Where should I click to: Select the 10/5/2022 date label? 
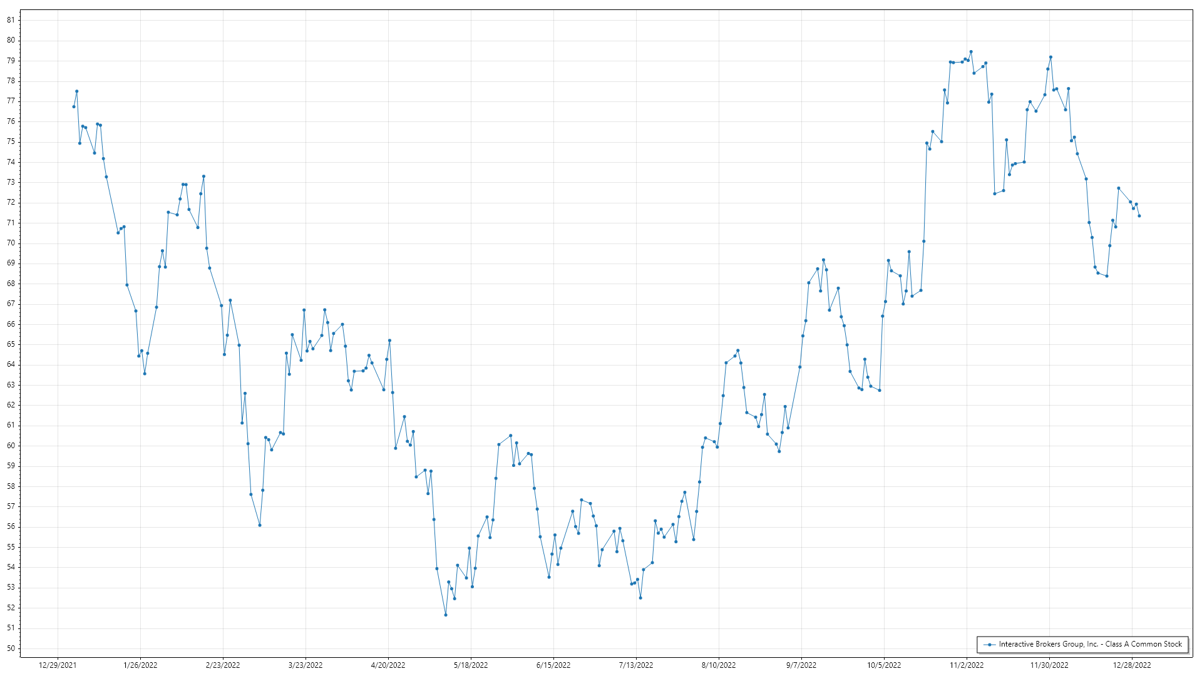click(x=884, y=665)
